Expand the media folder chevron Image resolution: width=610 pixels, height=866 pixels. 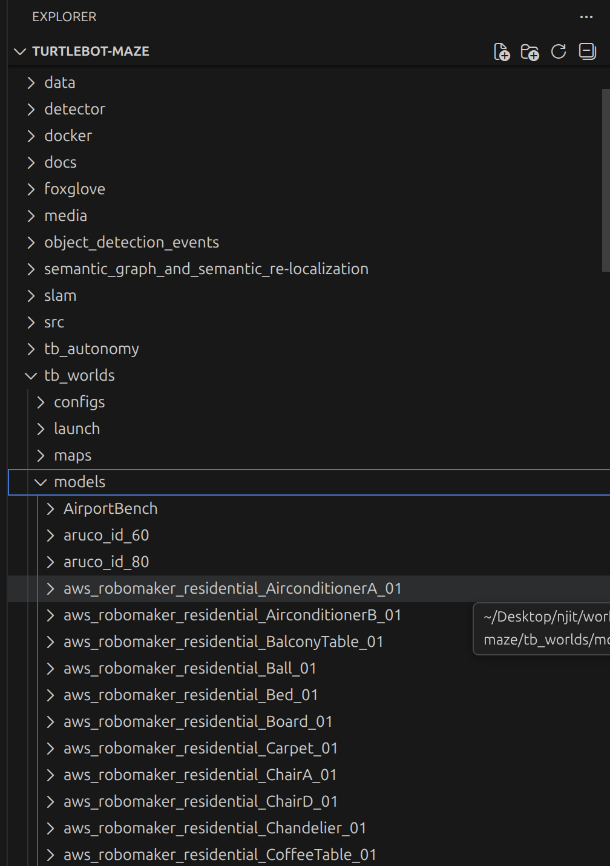click(31, 216)
